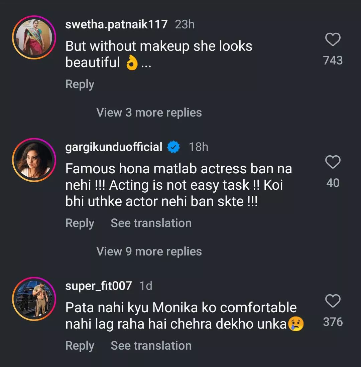Image resolution: width=361 pixels, height=367 pixels.
Task: Like super_fit007's comment with the heart
Action: (x=333, y=301)
